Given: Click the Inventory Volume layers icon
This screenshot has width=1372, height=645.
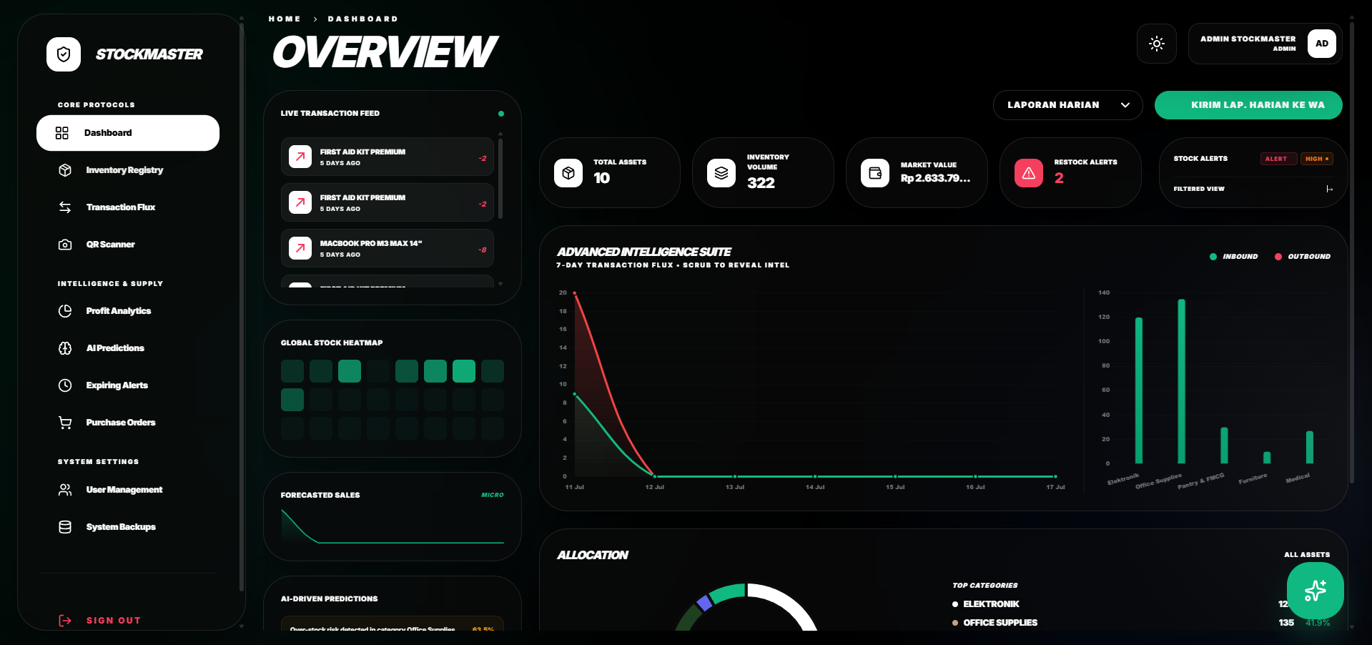Looking at the screenshot, I should 721,173.
